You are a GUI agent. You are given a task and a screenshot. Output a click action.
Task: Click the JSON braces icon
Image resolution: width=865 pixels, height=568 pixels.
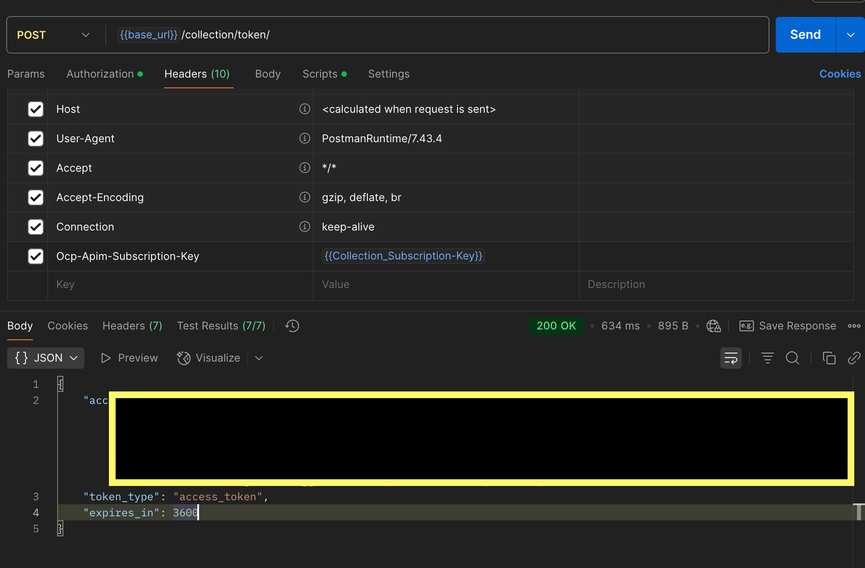[x=21, y=358]
